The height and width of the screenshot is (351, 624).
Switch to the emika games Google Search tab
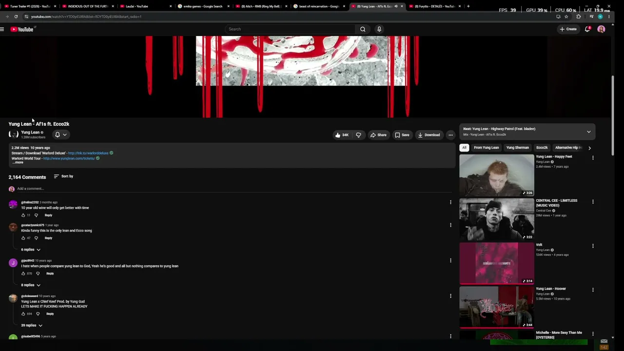coord(203,6)
